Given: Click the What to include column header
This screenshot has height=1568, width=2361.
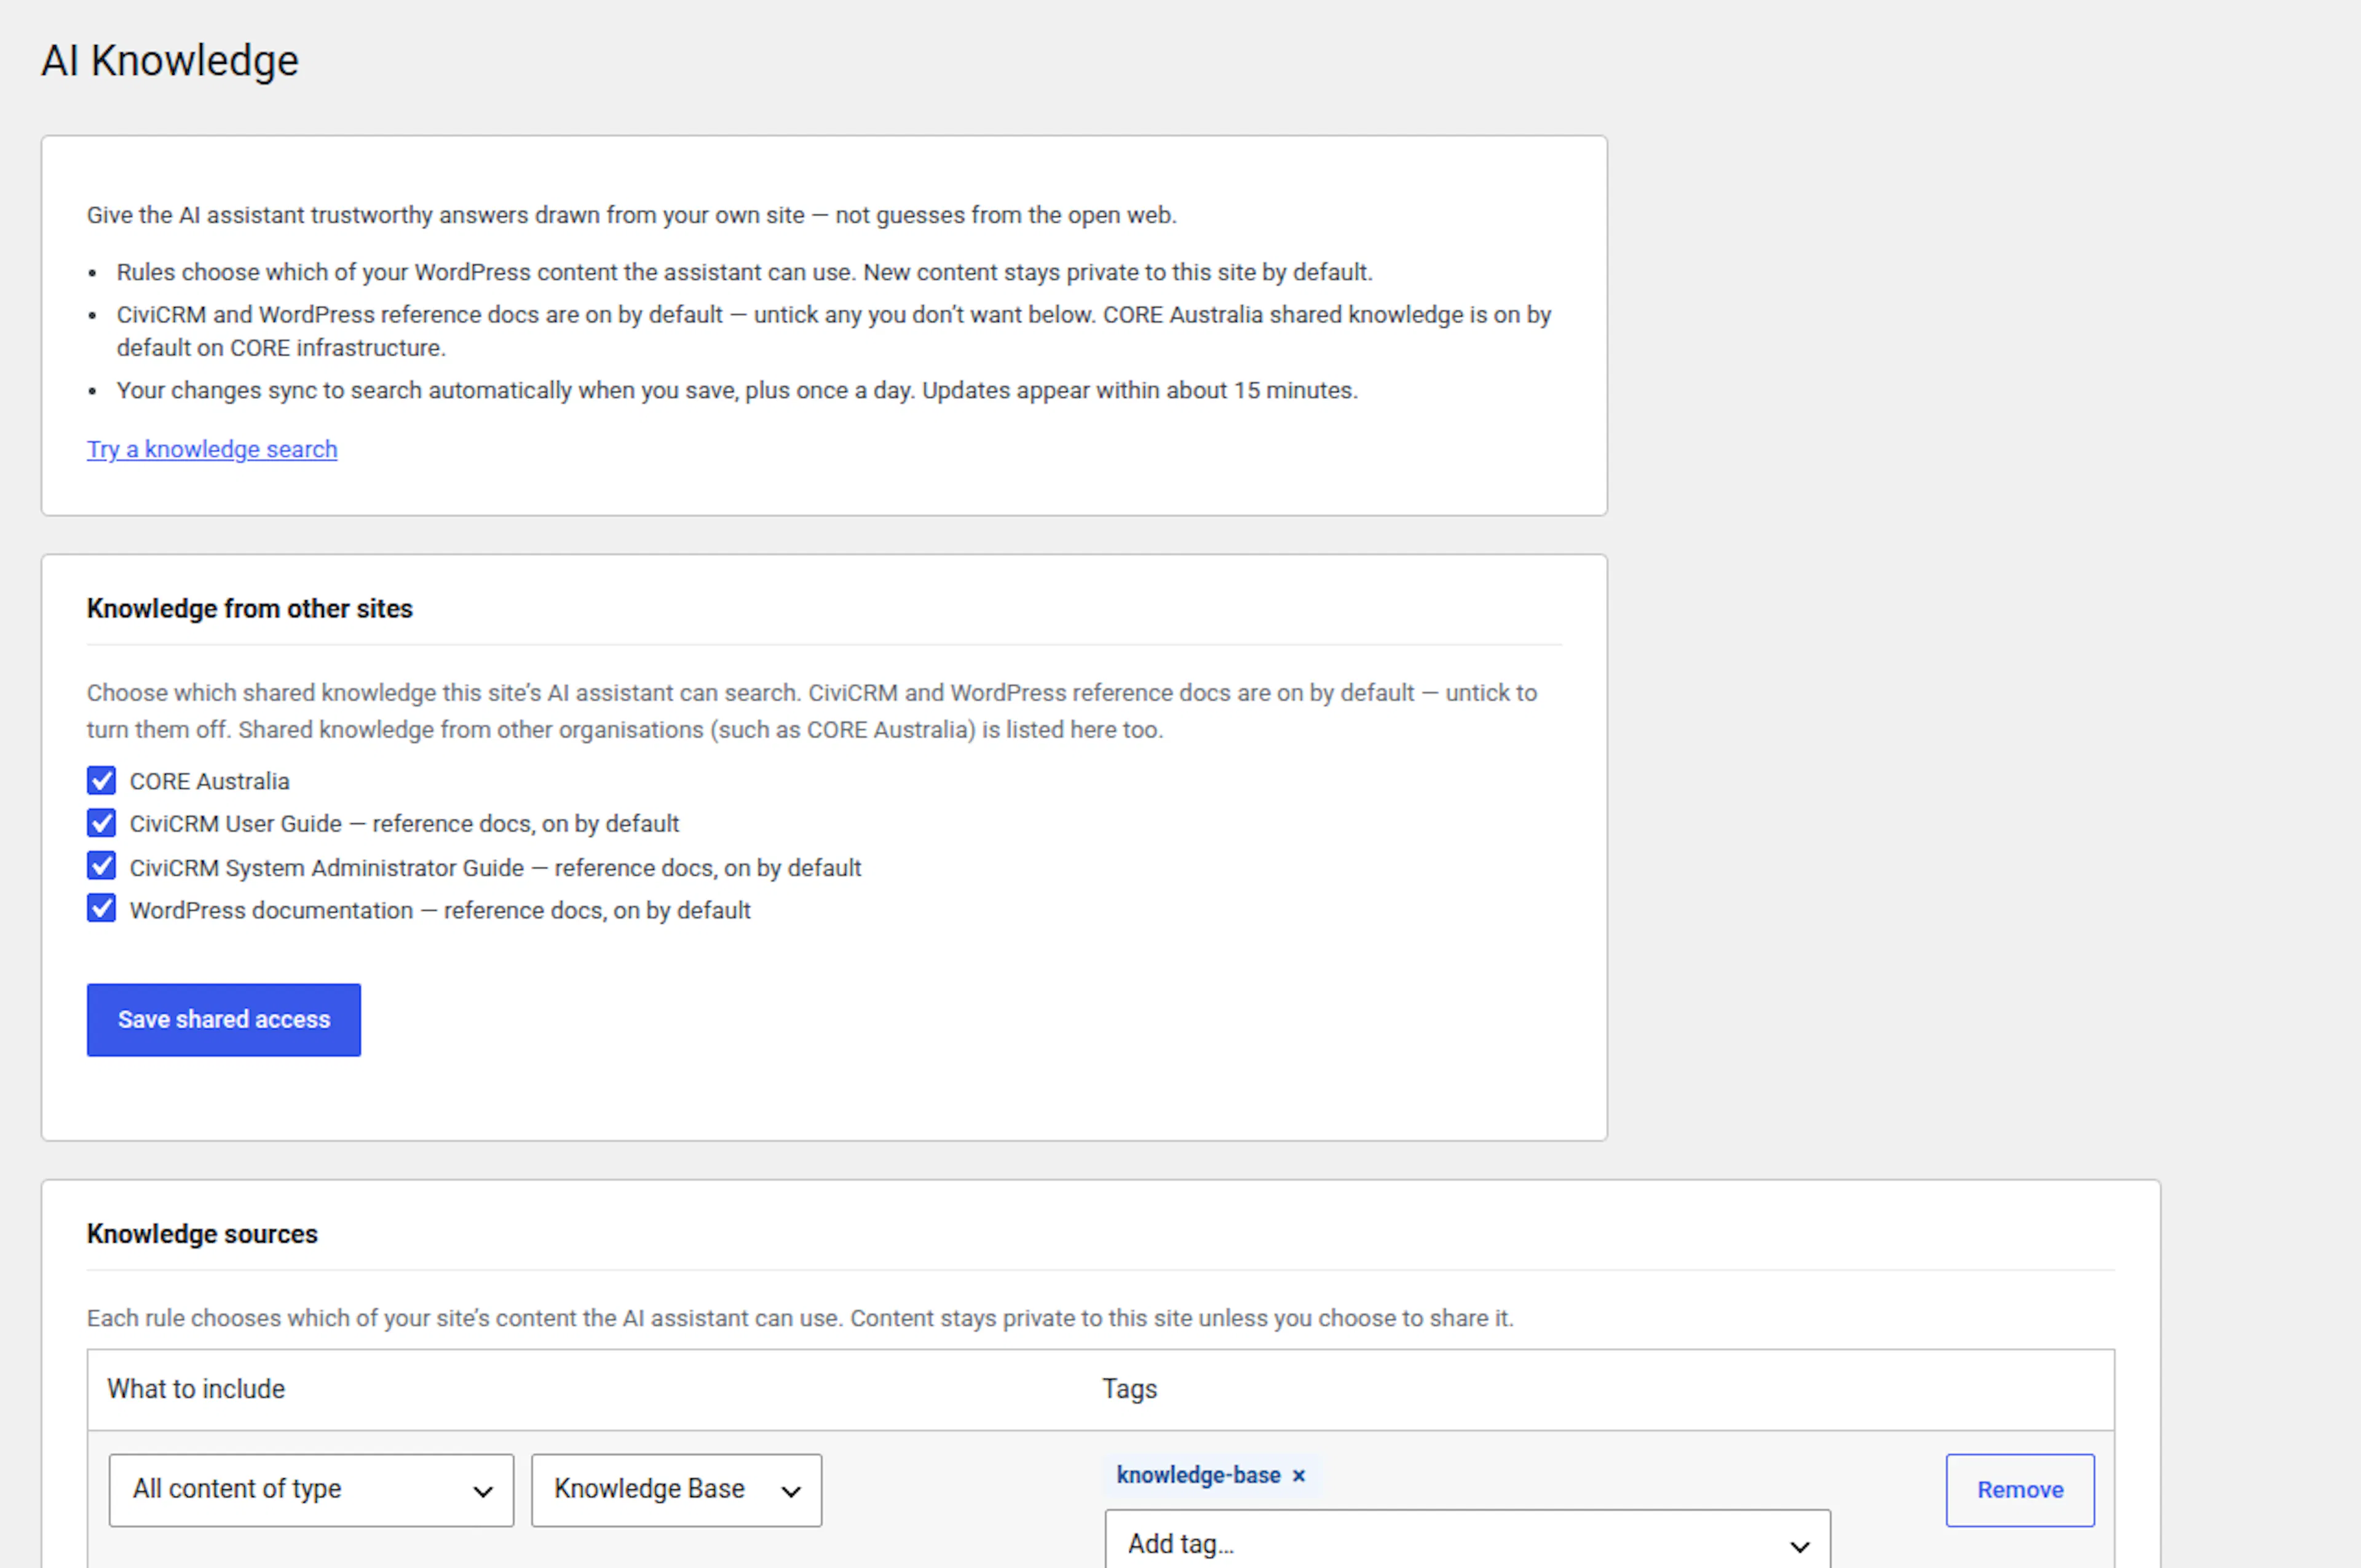Looking at the screenshot, I should click(x=196, y=1389).
